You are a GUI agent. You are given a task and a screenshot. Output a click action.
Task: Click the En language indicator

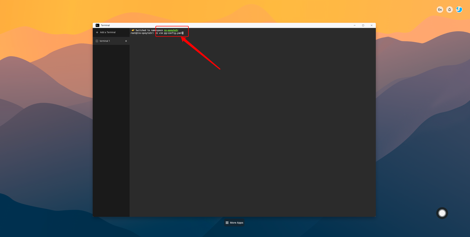440,9
